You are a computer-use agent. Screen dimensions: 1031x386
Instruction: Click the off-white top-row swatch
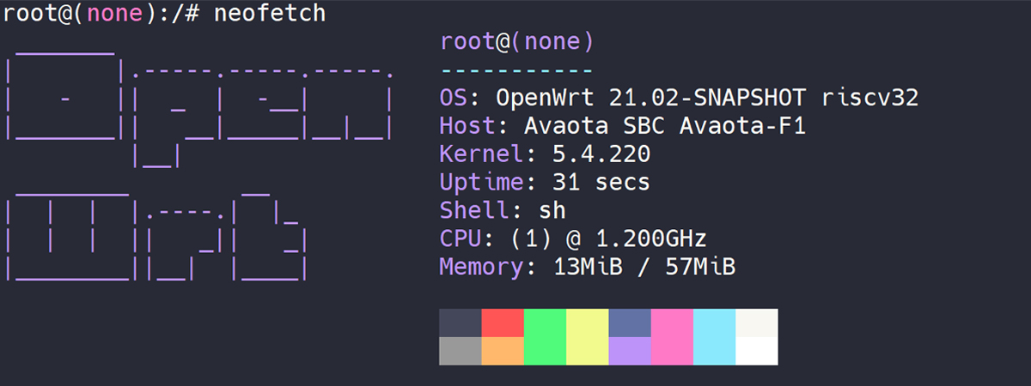click(757, 323)
